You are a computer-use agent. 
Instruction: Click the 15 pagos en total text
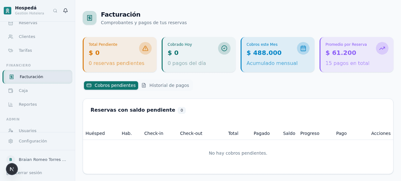coord(347,63)
